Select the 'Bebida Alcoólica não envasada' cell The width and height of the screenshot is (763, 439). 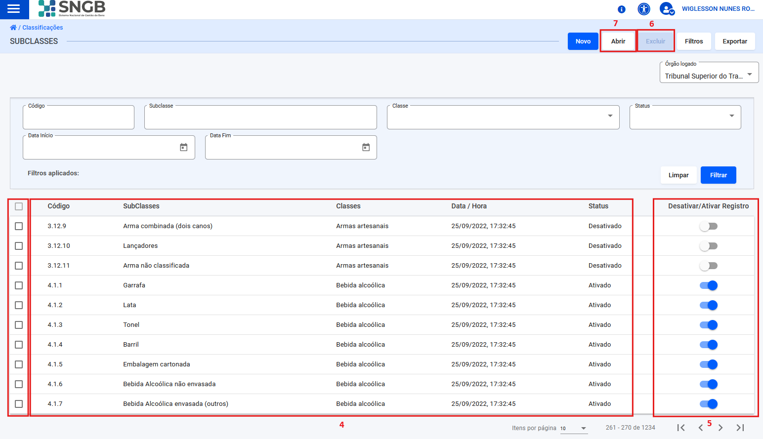(170, 384)
